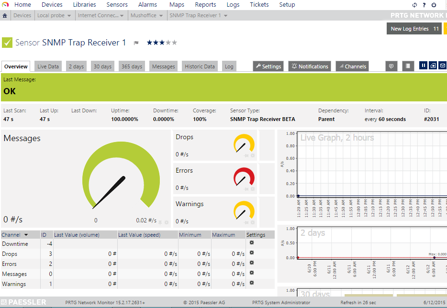Screen dimensions: 447x308
Task: Switch to the Messages tab
Action: (163, 66)
